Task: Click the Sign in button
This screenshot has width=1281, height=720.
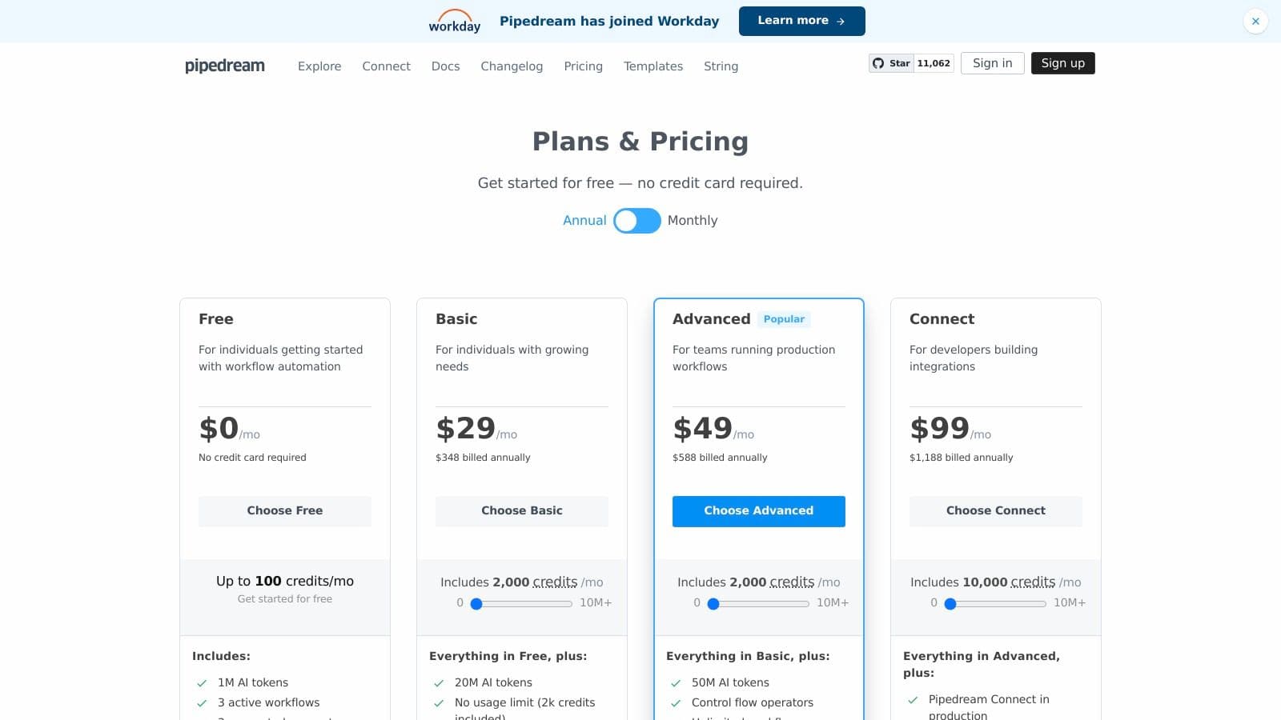Action: pyautogui.click(x=992, y=63)
